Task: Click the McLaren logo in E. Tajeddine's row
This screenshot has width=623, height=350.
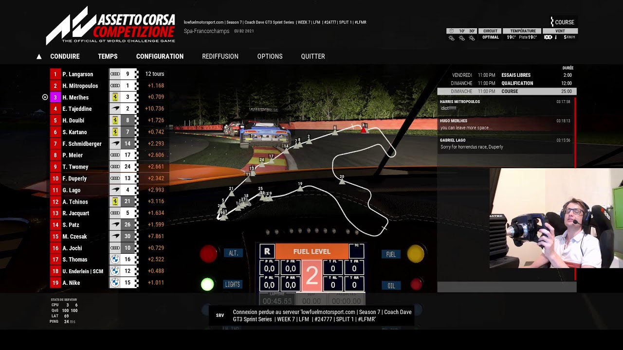Action: (x=115, y=109)
